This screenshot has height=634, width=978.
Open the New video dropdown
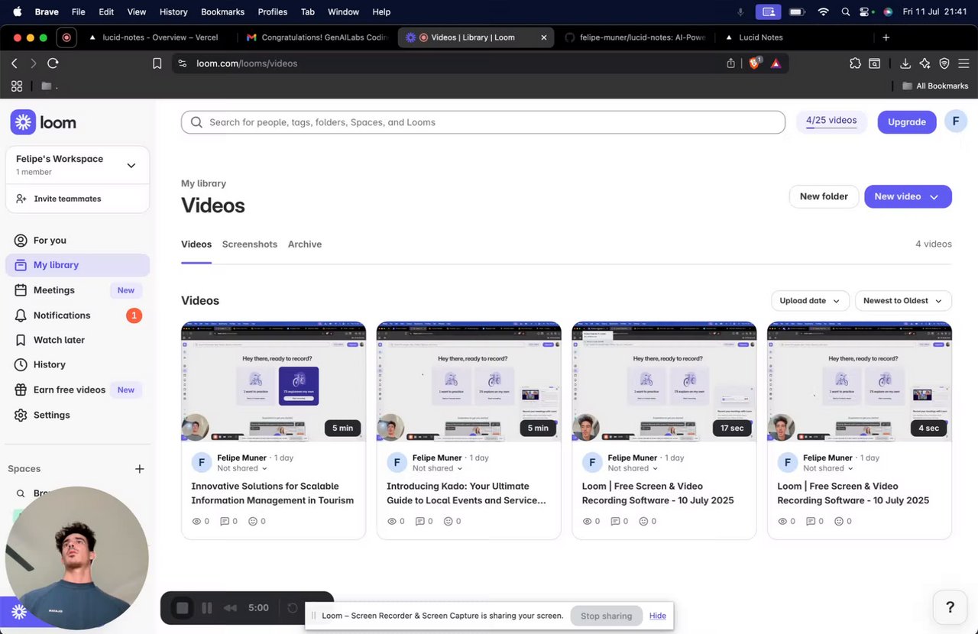pos(908,196)
